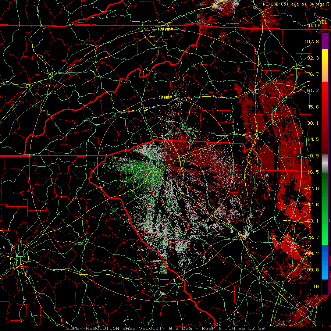Click the 100 NMI range ring label
Screen dimensions: 331x331
click(x=165, y=29)
